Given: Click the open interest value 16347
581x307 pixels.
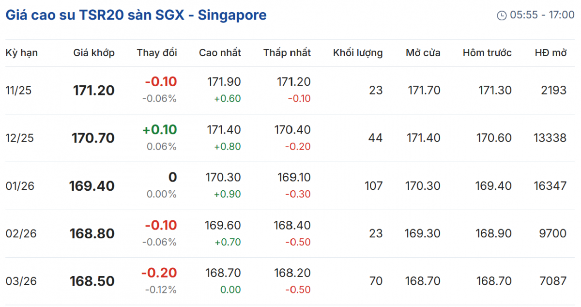Looking at the screenshot, I should [x=550, y=186].
